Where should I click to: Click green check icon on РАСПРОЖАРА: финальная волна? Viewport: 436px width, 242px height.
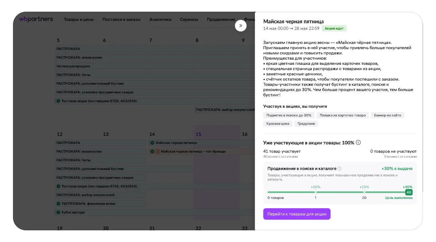tap(58, 204)
